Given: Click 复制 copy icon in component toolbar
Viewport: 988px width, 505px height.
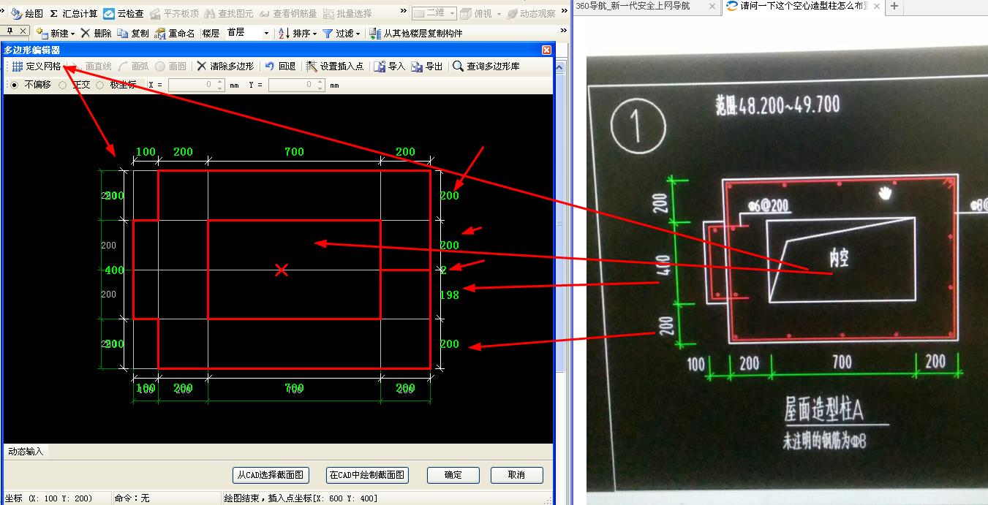Looking at the screenshot, I should coord(122,33).
